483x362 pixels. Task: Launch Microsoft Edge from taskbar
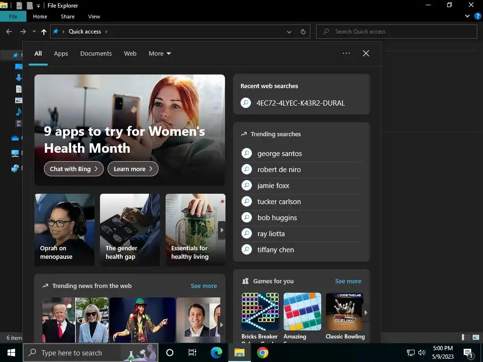217,353
